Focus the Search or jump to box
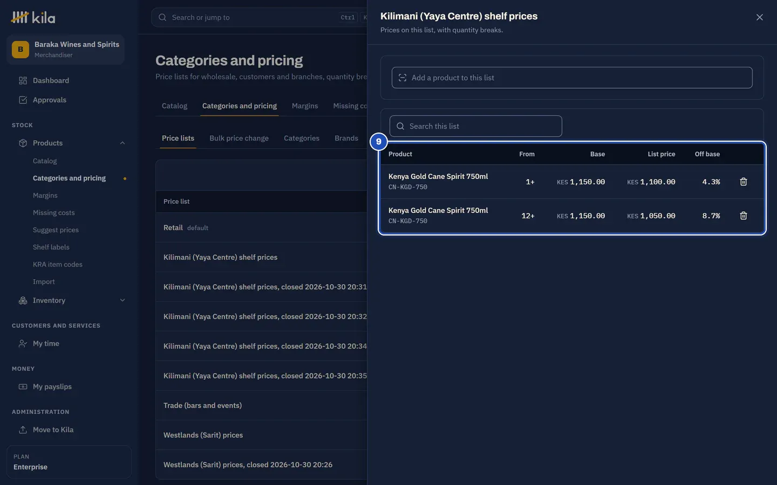The image size is (777, 485). tap(259, 17)
